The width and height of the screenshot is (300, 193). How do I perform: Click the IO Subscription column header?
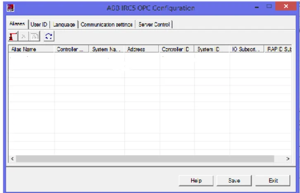point(247,49)
